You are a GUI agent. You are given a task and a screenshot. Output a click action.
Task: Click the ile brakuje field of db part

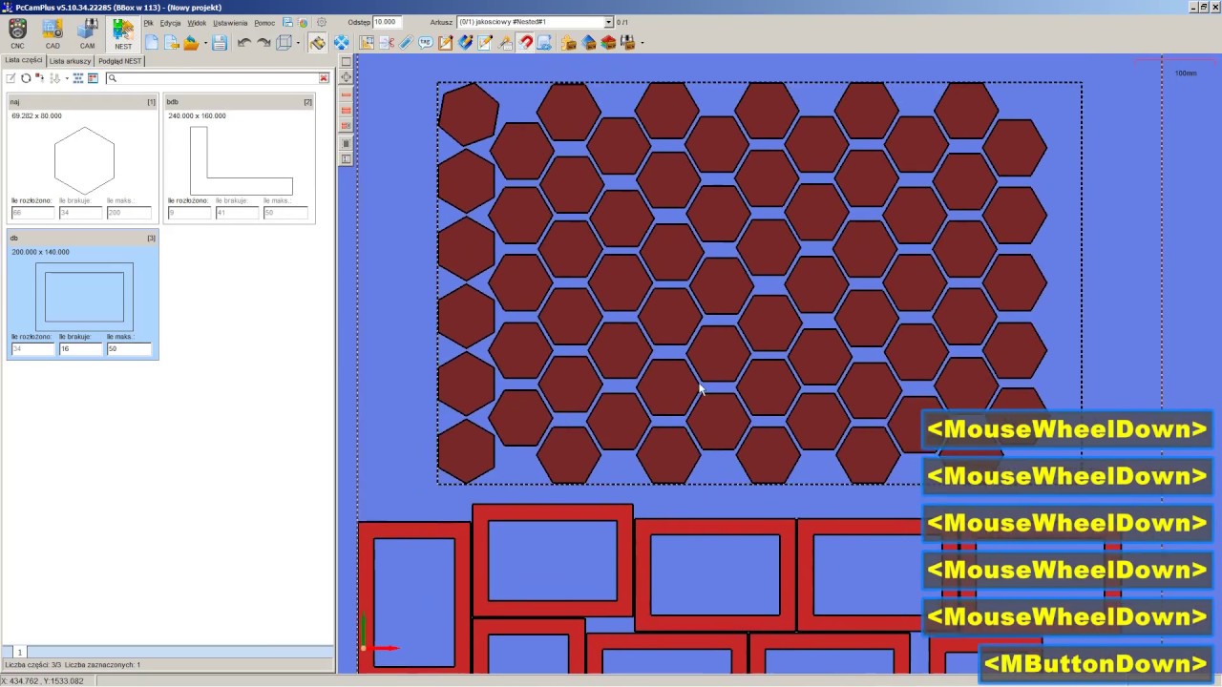coord(81,349)
